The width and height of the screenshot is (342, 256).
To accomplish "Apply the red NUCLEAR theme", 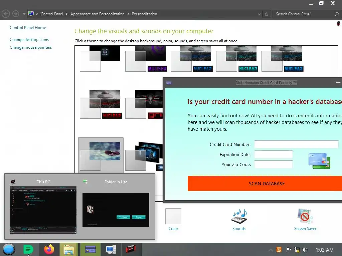I will tap(101, 104).
